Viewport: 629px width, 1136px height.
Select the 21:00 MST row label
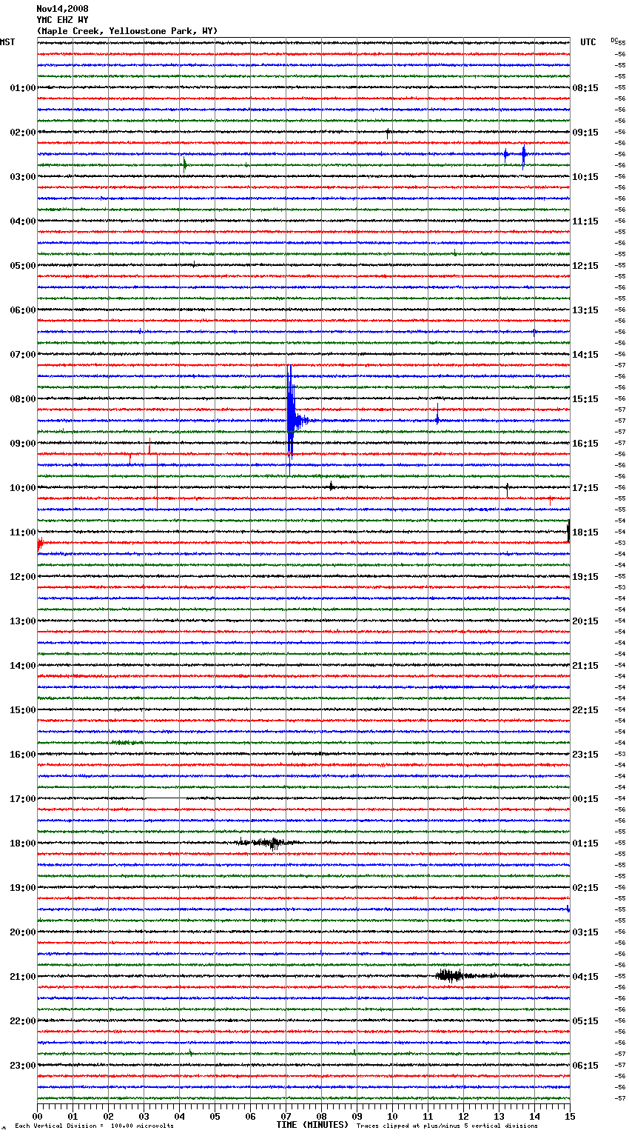coord(23,977)
